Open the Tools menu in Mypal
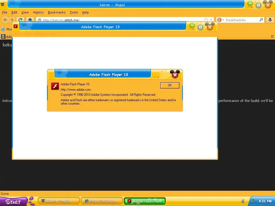This screenshot has height=206, width=275. pyautogui.click(x=74, y=12)
